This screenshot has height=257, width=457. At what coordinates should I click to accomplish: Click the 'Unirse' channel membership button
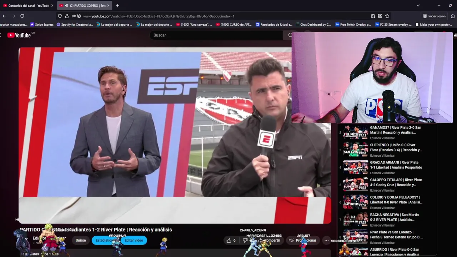[81, 240]
